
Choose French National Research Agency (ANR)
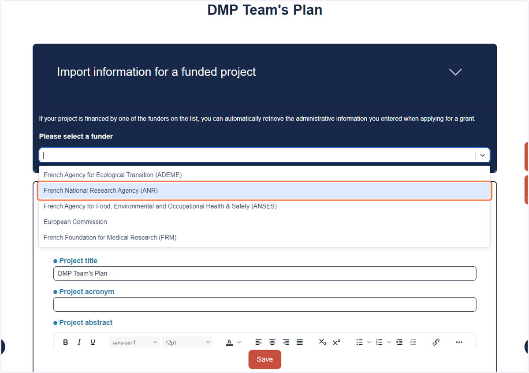pyautogui.click(x=264, y=191)
